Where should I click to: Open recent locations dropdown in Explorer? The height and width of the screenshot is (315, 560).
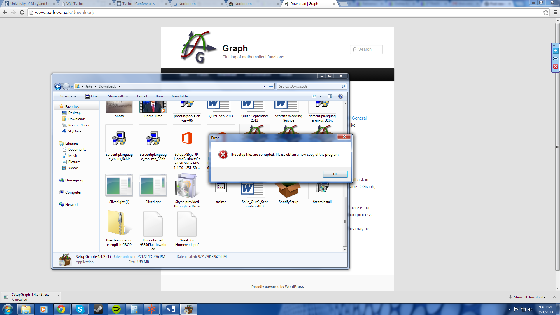pos(72,87)
